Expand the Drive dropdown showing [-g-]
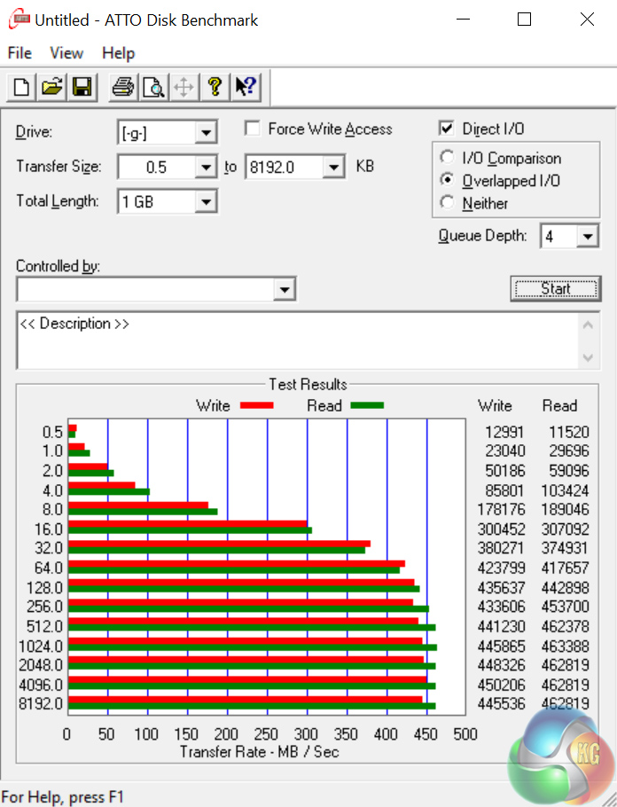 [206, 133]
